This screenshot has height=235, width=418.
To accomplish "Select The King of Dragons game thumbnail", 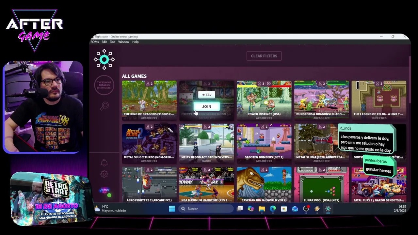I will click(149, 100).
